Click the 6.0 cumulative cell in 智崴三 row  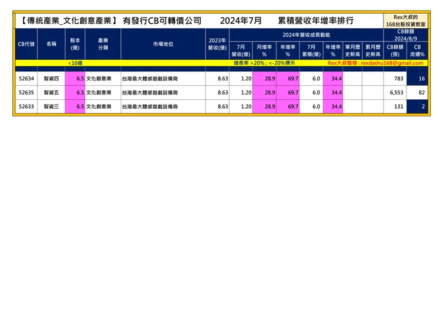[x=311, y=106]
